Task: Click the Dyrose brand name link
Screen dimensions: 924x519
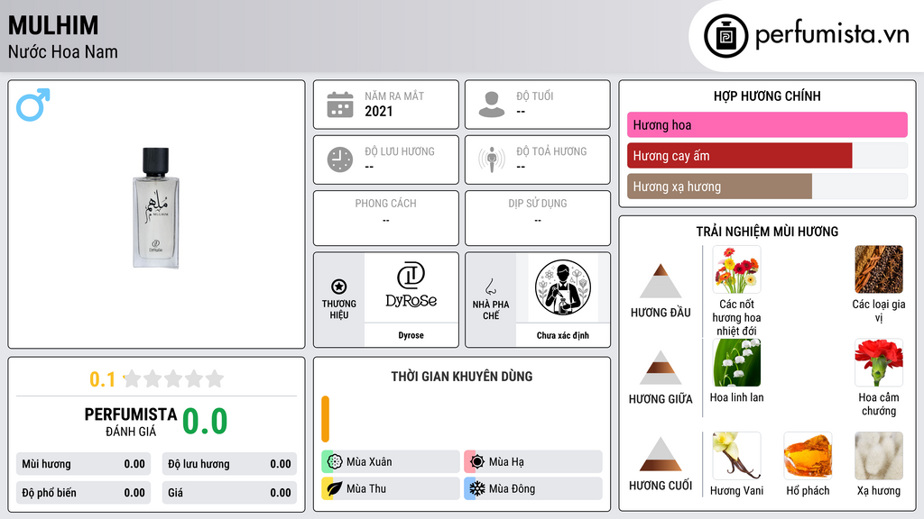Action: pyautogui.click(x=411, y=335)
